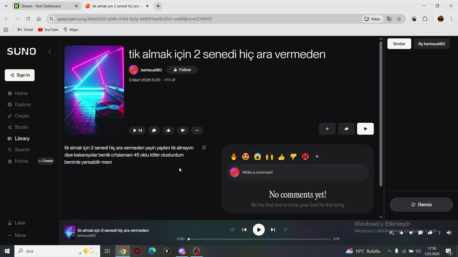Click the Yükle install button in the address bar

(372, 19)
